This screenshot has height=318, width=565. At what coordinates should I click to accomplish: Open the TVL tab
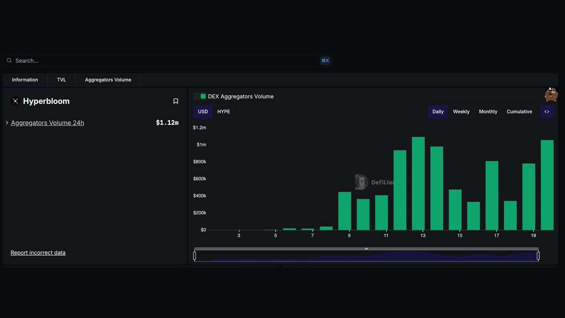click(62, 80)
